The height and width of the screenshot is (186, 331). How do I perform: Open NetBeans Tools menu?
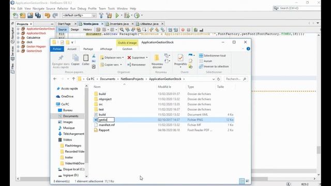(x=111, y=9)
